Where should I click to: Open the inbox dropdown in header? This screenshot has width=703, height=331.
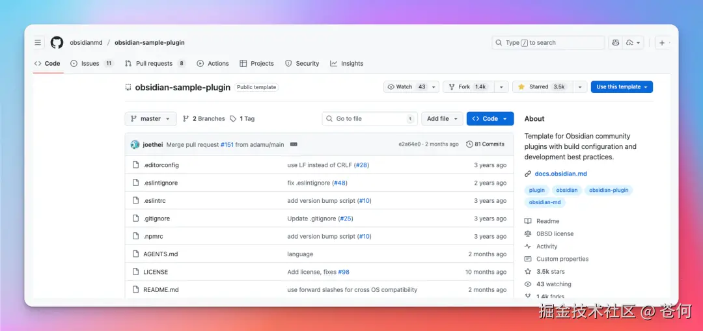[634, 42]
